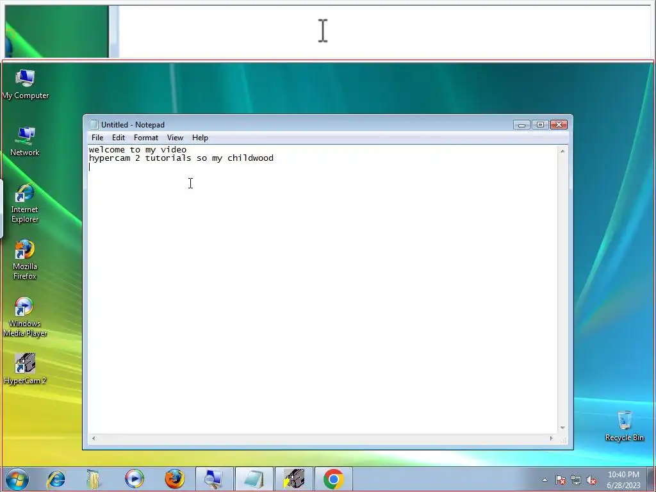Open the Windows Start orb

coord(17,479)
